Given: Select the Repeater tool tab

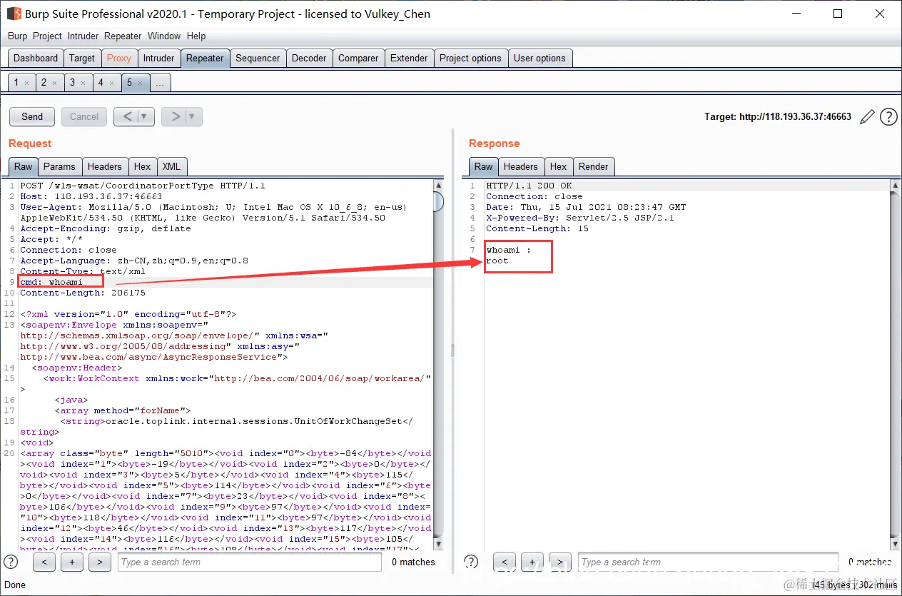Looking at the screenshot, I should [205, 58].
